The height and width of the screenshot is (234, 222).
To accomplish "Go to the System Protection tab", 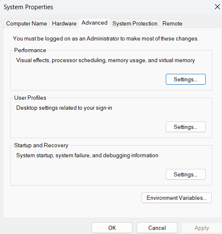I will point(135,23).
